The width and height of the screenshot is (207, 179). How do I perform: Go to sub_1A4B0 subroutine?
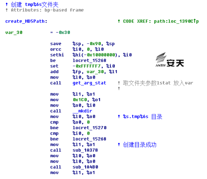coord(85,167)
